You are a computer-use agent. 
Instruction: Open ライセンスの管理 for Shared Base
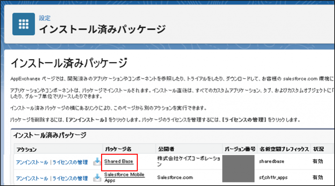pos(71,162)
